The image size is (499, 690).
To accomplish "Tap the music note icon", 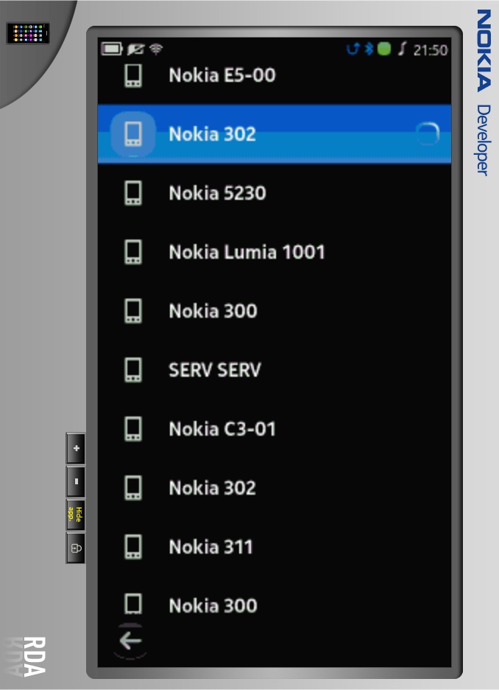I will (x=402, y=49).
